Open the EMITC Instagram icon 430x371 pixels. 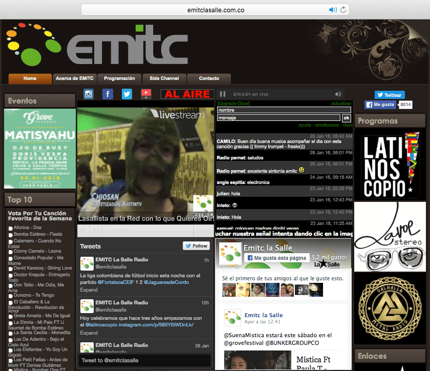coord(89,94)
